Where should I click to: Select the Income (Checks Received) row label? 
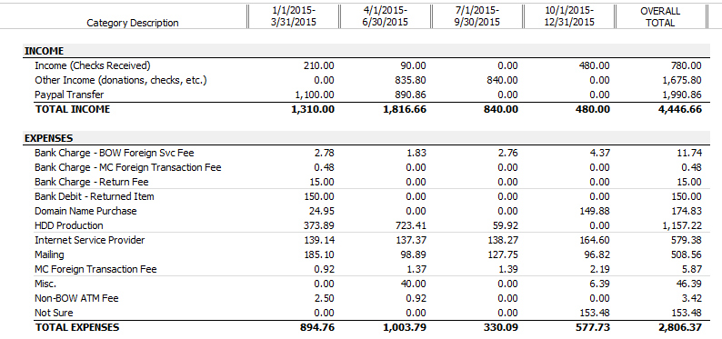(93, 65)
